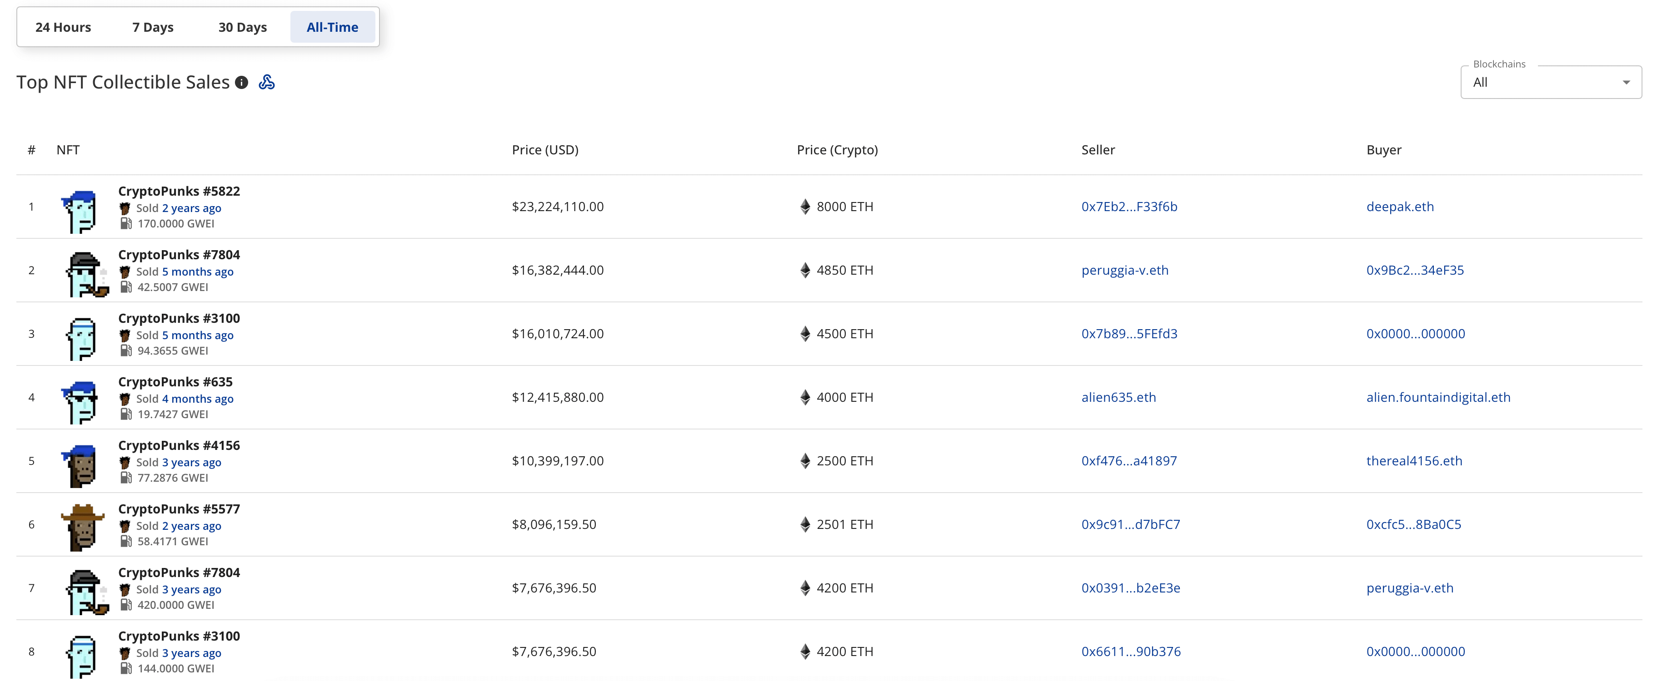Click the Ethereum icon beside 2500 ETH
This screenshot has height=681, width=1657.
805,461
